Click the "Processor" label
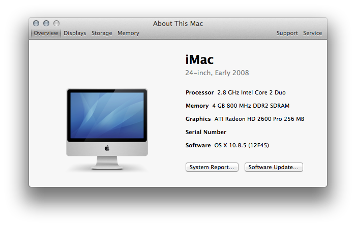The image size is (356, 227). [199, 92]
